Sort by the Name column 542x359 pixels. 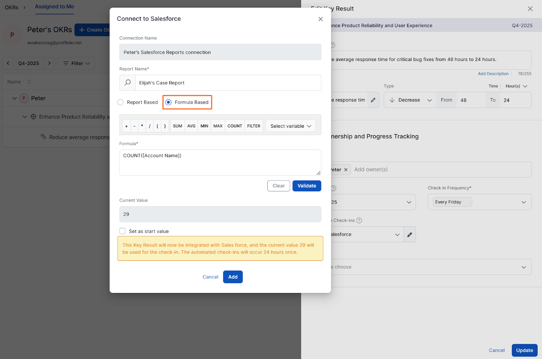tap(29, 82)
